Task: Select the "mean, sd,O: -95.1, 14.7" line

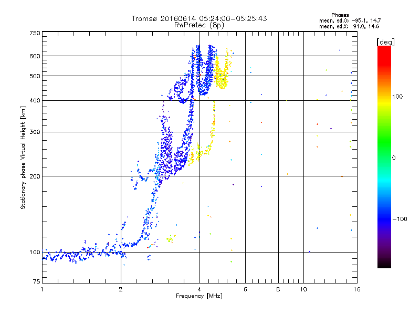Action: pyautogui.click(x=350, y=20)
